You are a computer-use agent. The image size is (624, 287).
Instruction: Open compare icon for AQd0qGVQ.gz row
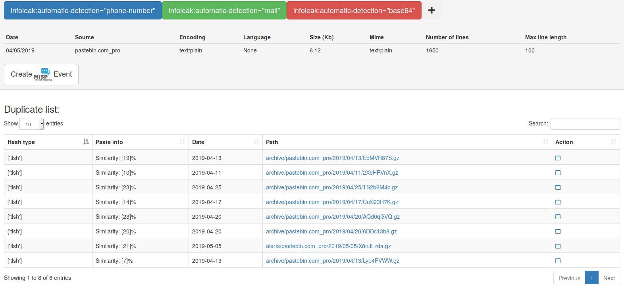[x=558, y=217]
